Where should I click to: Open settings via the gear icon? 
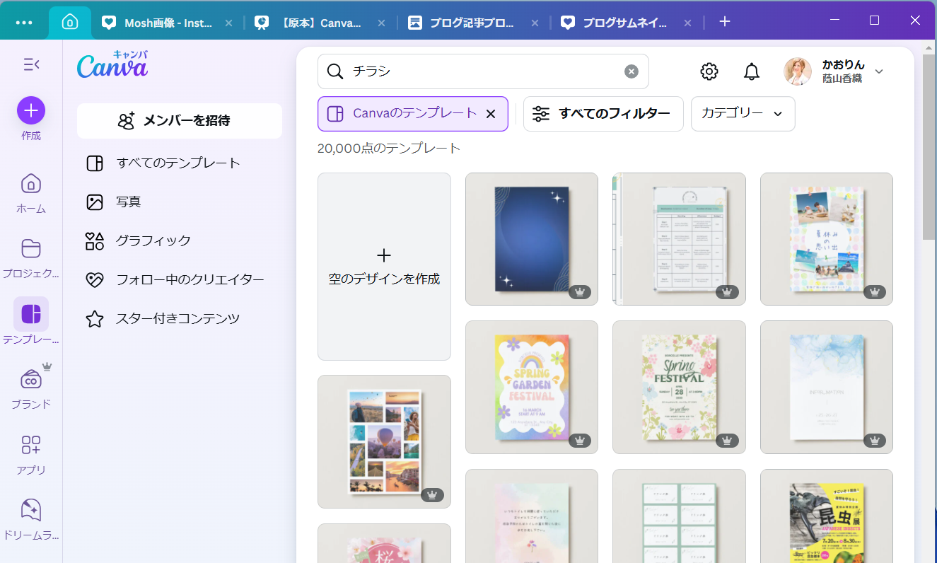tap(709, 71)
